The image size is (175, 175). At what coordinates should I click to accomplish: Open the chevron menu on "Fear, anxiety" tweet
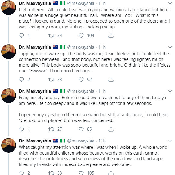170,91
